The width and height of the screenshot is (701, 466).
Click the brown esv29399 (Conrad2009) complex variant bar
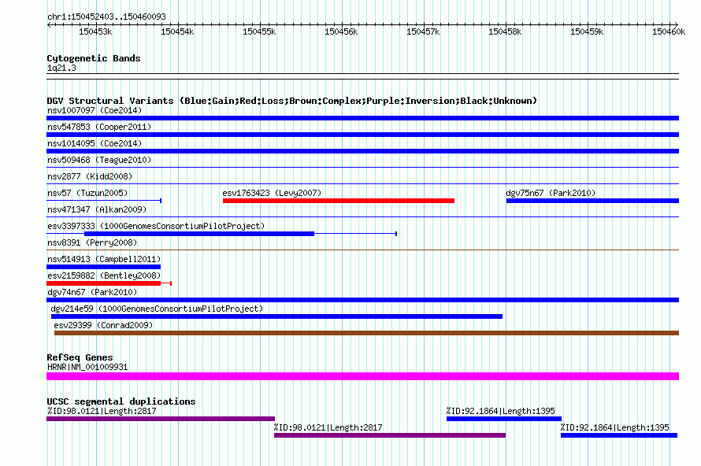point(366,333)
